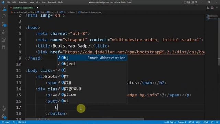This screenshot has width=220, height=124.
Task: Click the Synchronize Changes icon in status bar
Action: [x=14, y=122]
